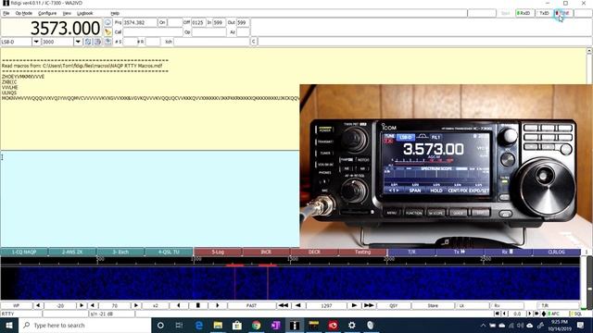Click the save contact icon below brush
Image resolution: width=593 pixels, height=333 pixels.
tap(107, 42)
